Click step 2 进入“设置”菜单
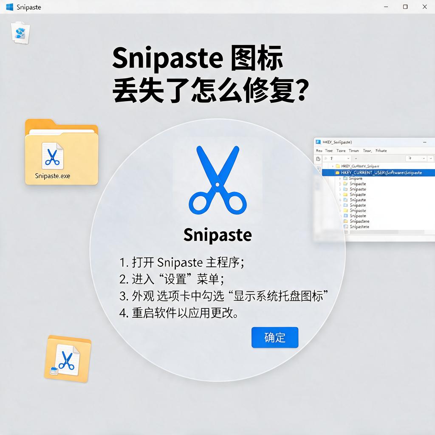The height and width of the screenshot is (435, 435). [x=172, y=279]
